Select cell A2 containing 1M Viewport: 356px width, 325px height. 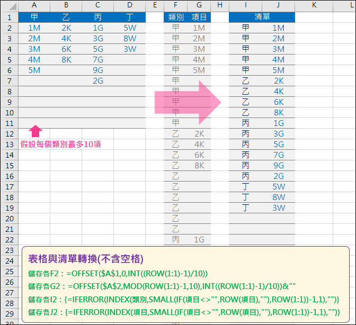[34, 28]
